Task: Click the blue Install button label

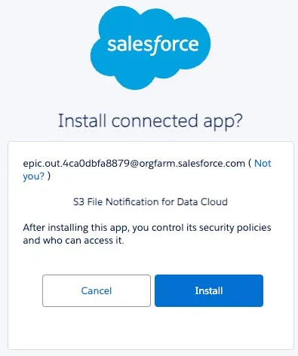Action: coord(209,290)
